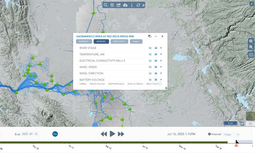This screenshot has width=255, height=153.
Task: Switch to satellite basemap thumbnail
Action: [250, 116]
